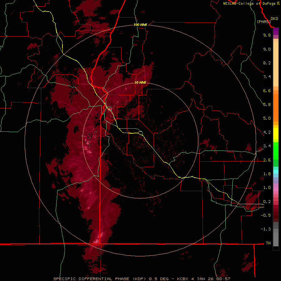The image size is (281, 281).
Task: Click the -0.5 value on the scale
Action: 266,215
